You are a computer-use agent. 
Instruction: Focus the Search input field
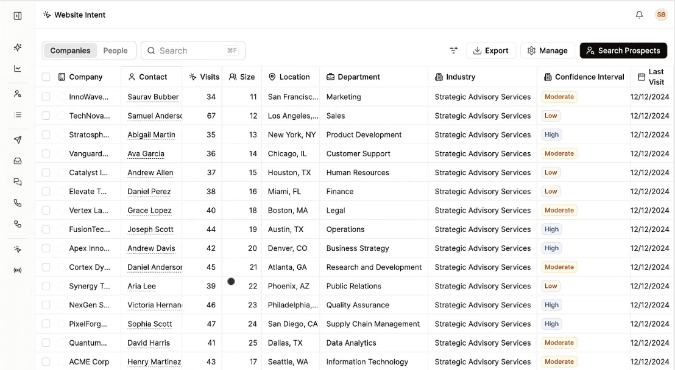pos(193,51)
